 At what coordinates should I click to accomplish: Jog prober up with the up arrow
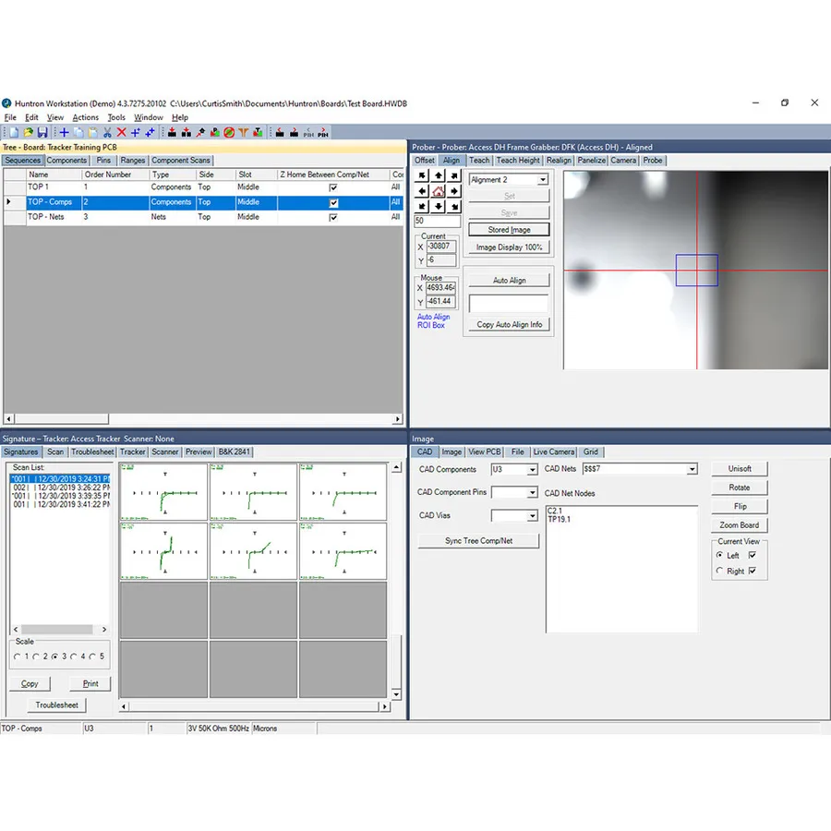(x=439, y=176)
